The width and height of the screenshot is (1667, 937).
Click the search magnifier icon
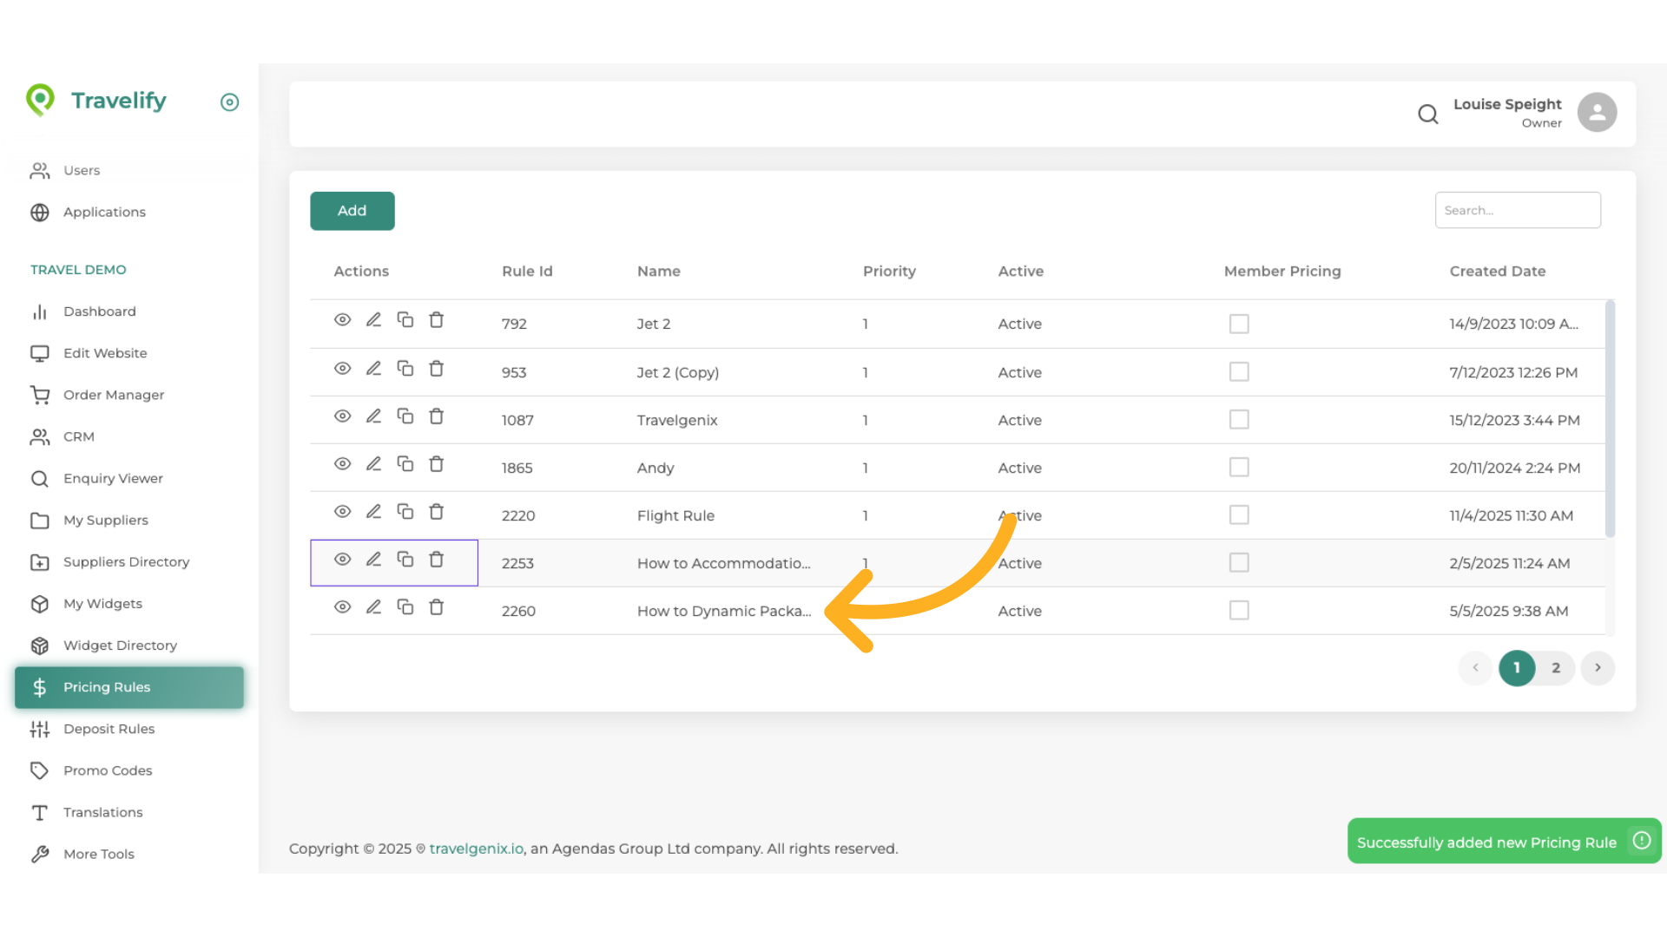(1427, 114)
